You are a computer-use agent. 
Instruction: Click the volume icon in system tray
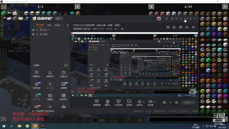pos(211,126)
